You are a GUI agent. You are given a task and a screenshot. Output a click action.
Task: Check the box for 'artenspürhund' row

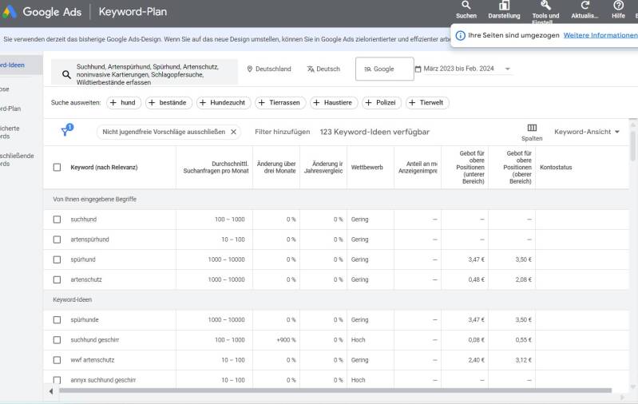(x=57, y=240)
